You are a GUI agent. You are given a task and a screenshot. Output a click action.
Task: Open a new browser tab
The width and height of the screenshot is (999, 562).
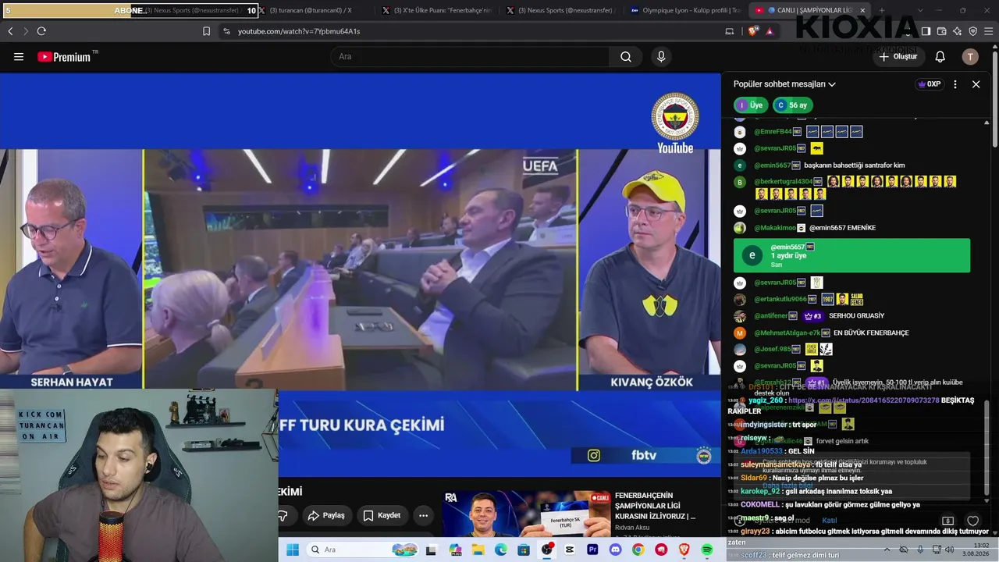click(x=882, y=10)
